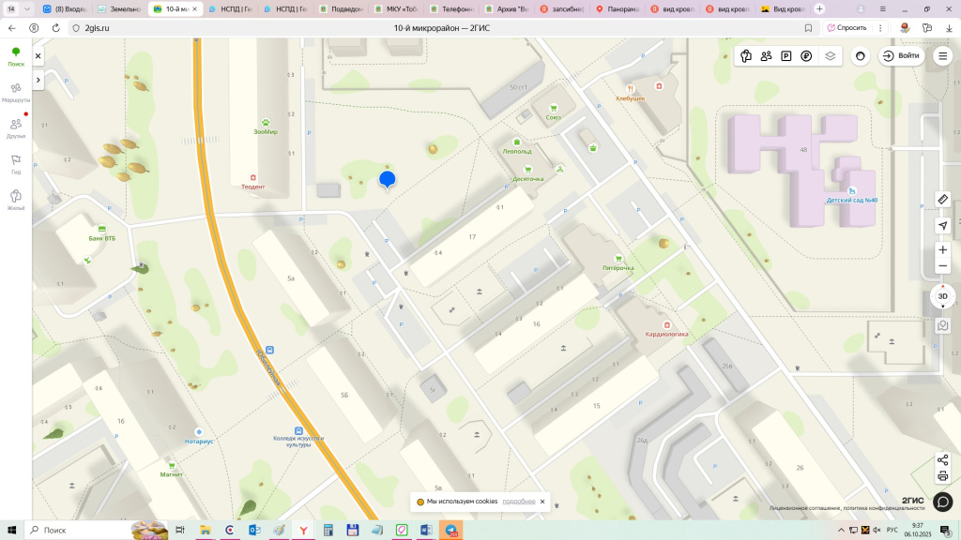Select the ruler measuring tool
The height and width of the screenshot is (540, 961).
click(x=943, y=200)
